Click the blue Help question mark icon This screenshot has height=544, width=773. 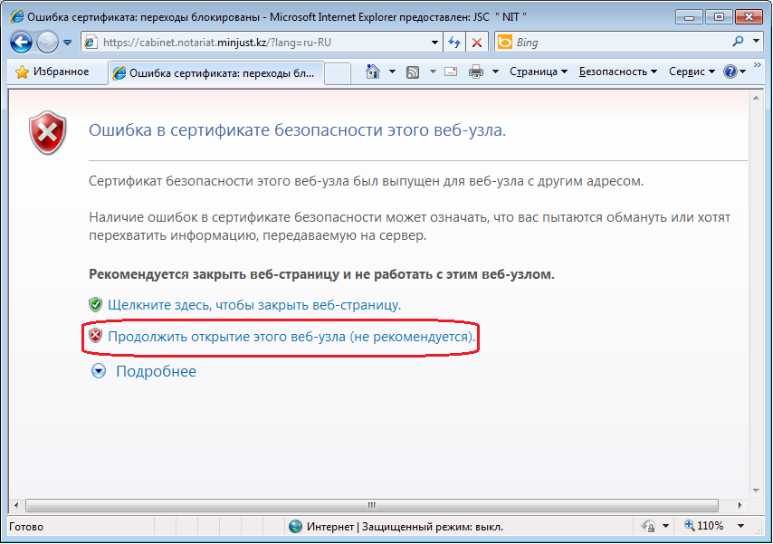pyautogui.click(x=730, y=72)
